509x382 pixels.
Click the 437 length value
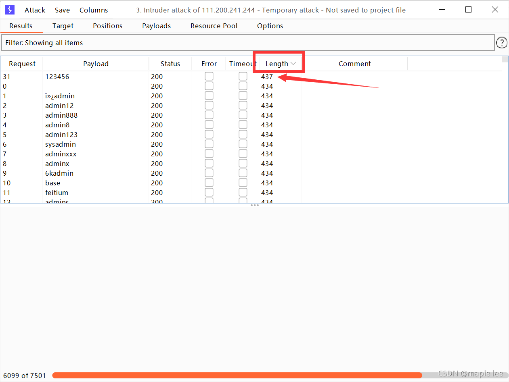coord(267,77)
